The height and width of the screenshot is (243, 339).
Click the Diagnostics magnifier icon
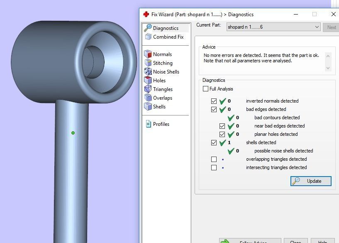pyautogui.click(x=148, y=28)
